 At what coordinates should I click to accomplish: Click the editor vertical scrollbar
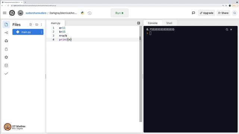(140, 74)
